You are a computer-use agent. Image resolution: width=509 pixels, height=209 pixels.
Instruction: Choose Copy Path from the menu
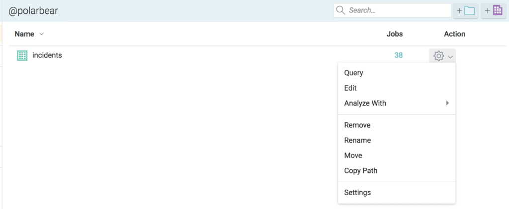coord(397,170)
